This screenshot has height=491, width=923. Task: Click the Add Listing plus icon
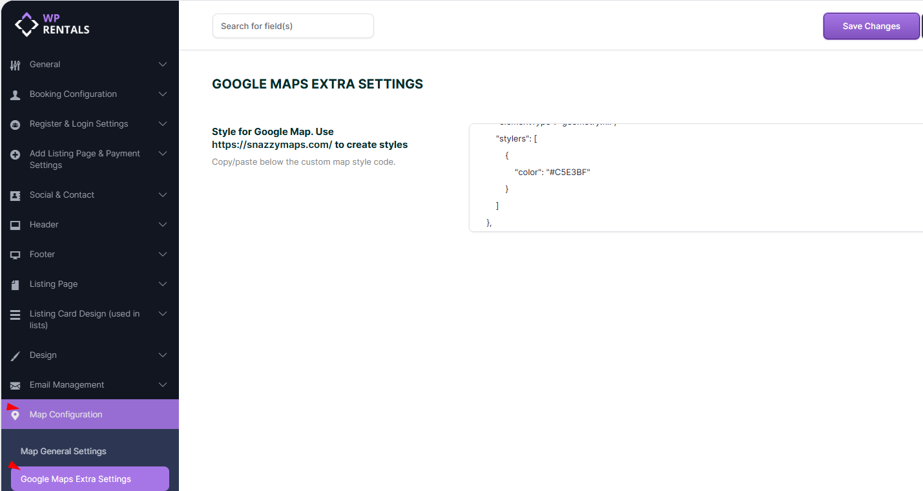tap(16, 154)
